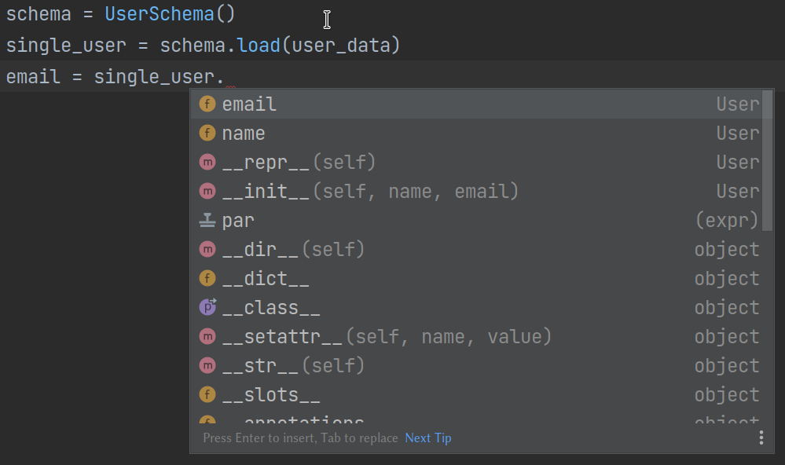
Task: Click the field icon beside __dict__
Action: coord(207,279)
